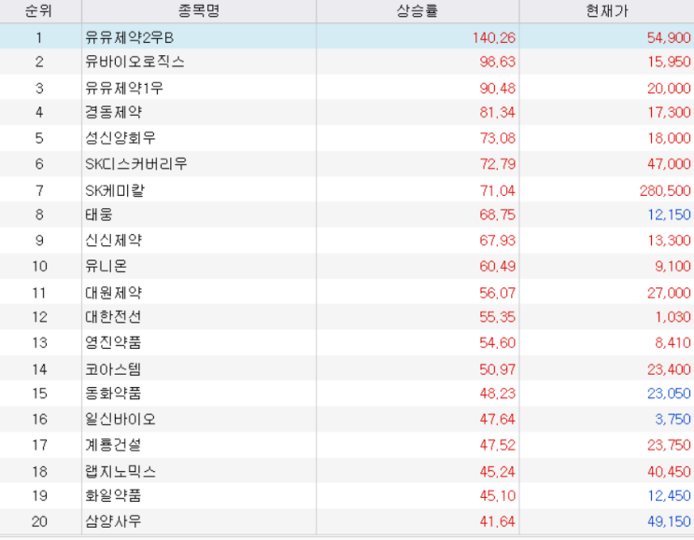Choose the 경동제약 stock name
This screenshot has height=540, width=694.
[x=113, y=112]
